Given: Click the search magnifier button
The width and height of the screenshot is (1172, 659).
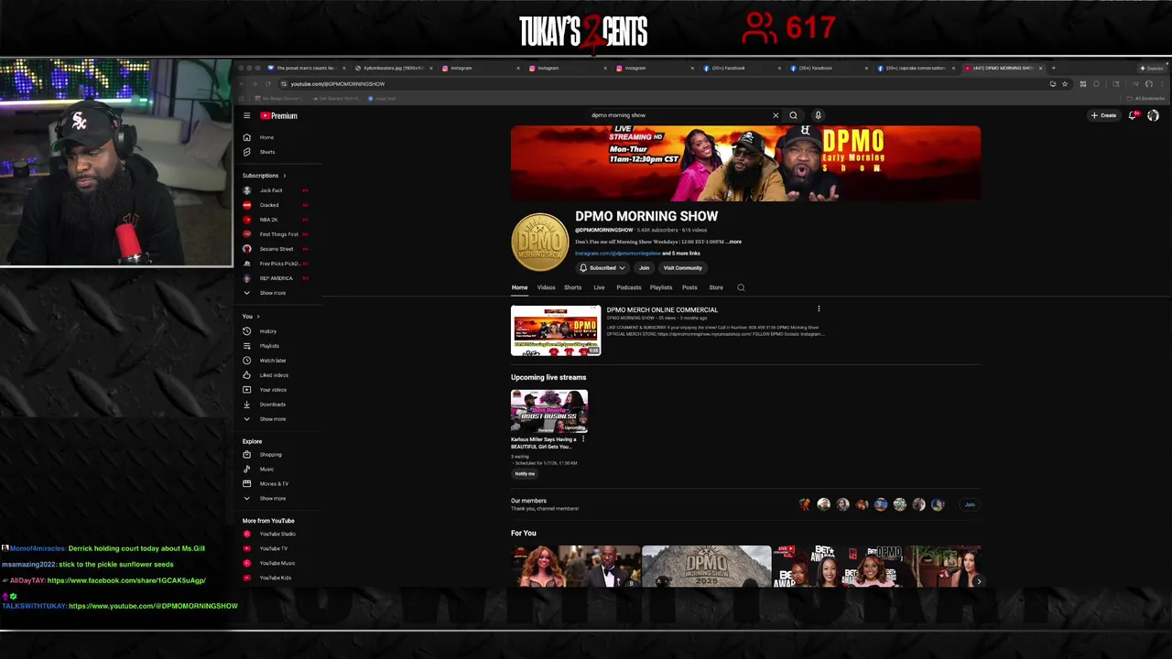Looking at the screenshot, I should pos(793,115).
